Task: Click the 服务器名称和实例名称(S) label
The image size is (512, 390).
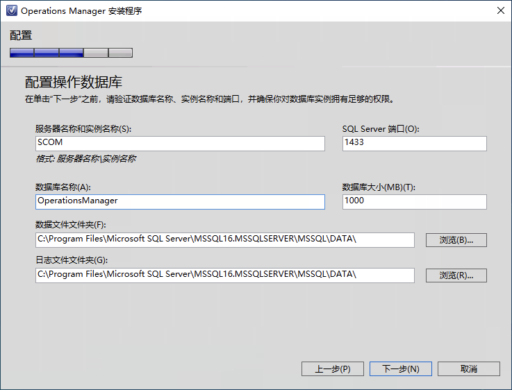Action: 83,129
